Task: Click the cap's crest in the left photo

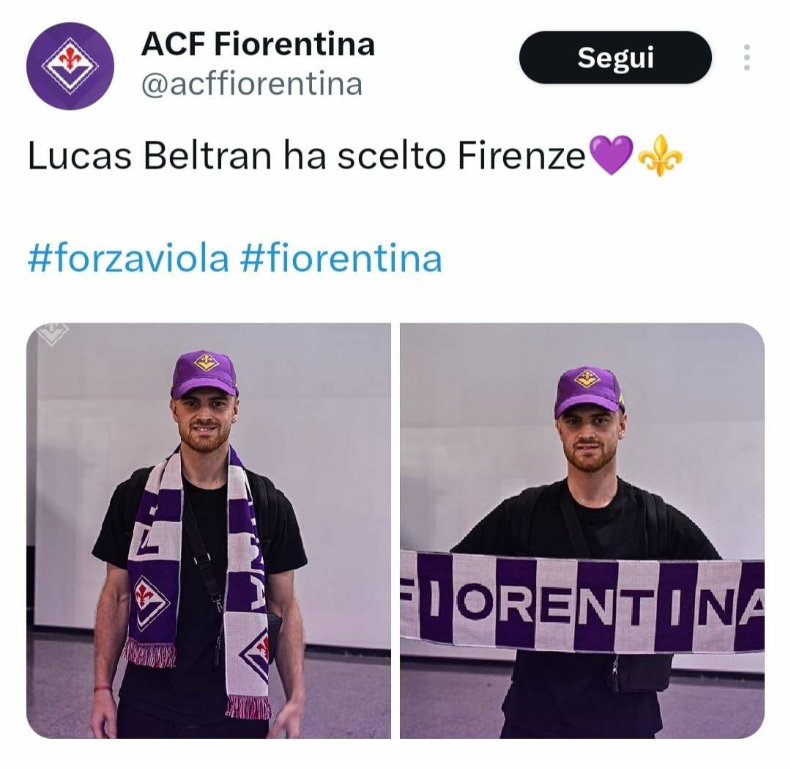Action: (x=206, y=361)
